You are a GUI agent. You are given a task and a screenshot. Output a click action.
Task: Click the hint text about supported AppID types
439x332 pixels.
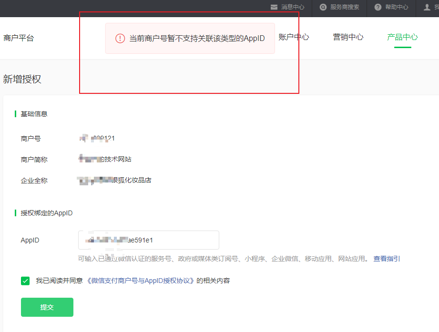[x=224, y=259]
